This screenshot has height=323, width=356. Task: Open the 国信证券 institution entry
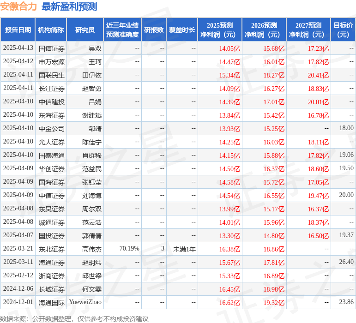pyautogui.click(x=52, y=48)
